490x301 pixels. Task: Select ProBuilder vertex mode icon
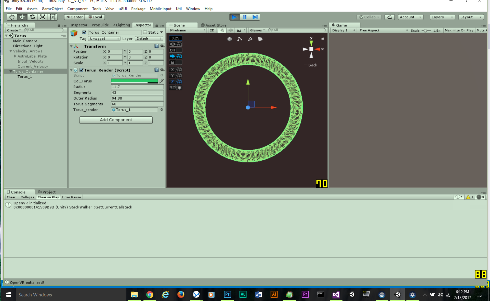coord(240,39)
